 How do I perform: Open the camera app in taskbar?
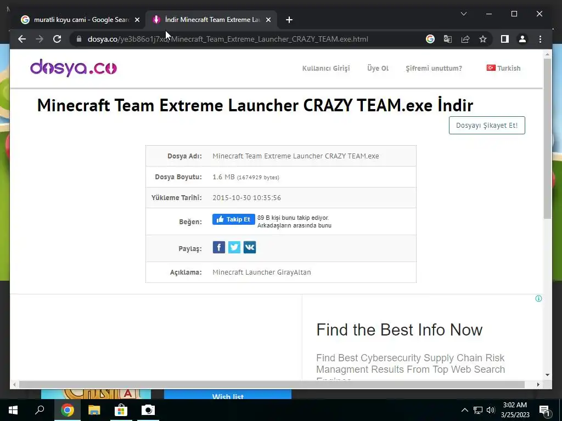tap(148, 410)
